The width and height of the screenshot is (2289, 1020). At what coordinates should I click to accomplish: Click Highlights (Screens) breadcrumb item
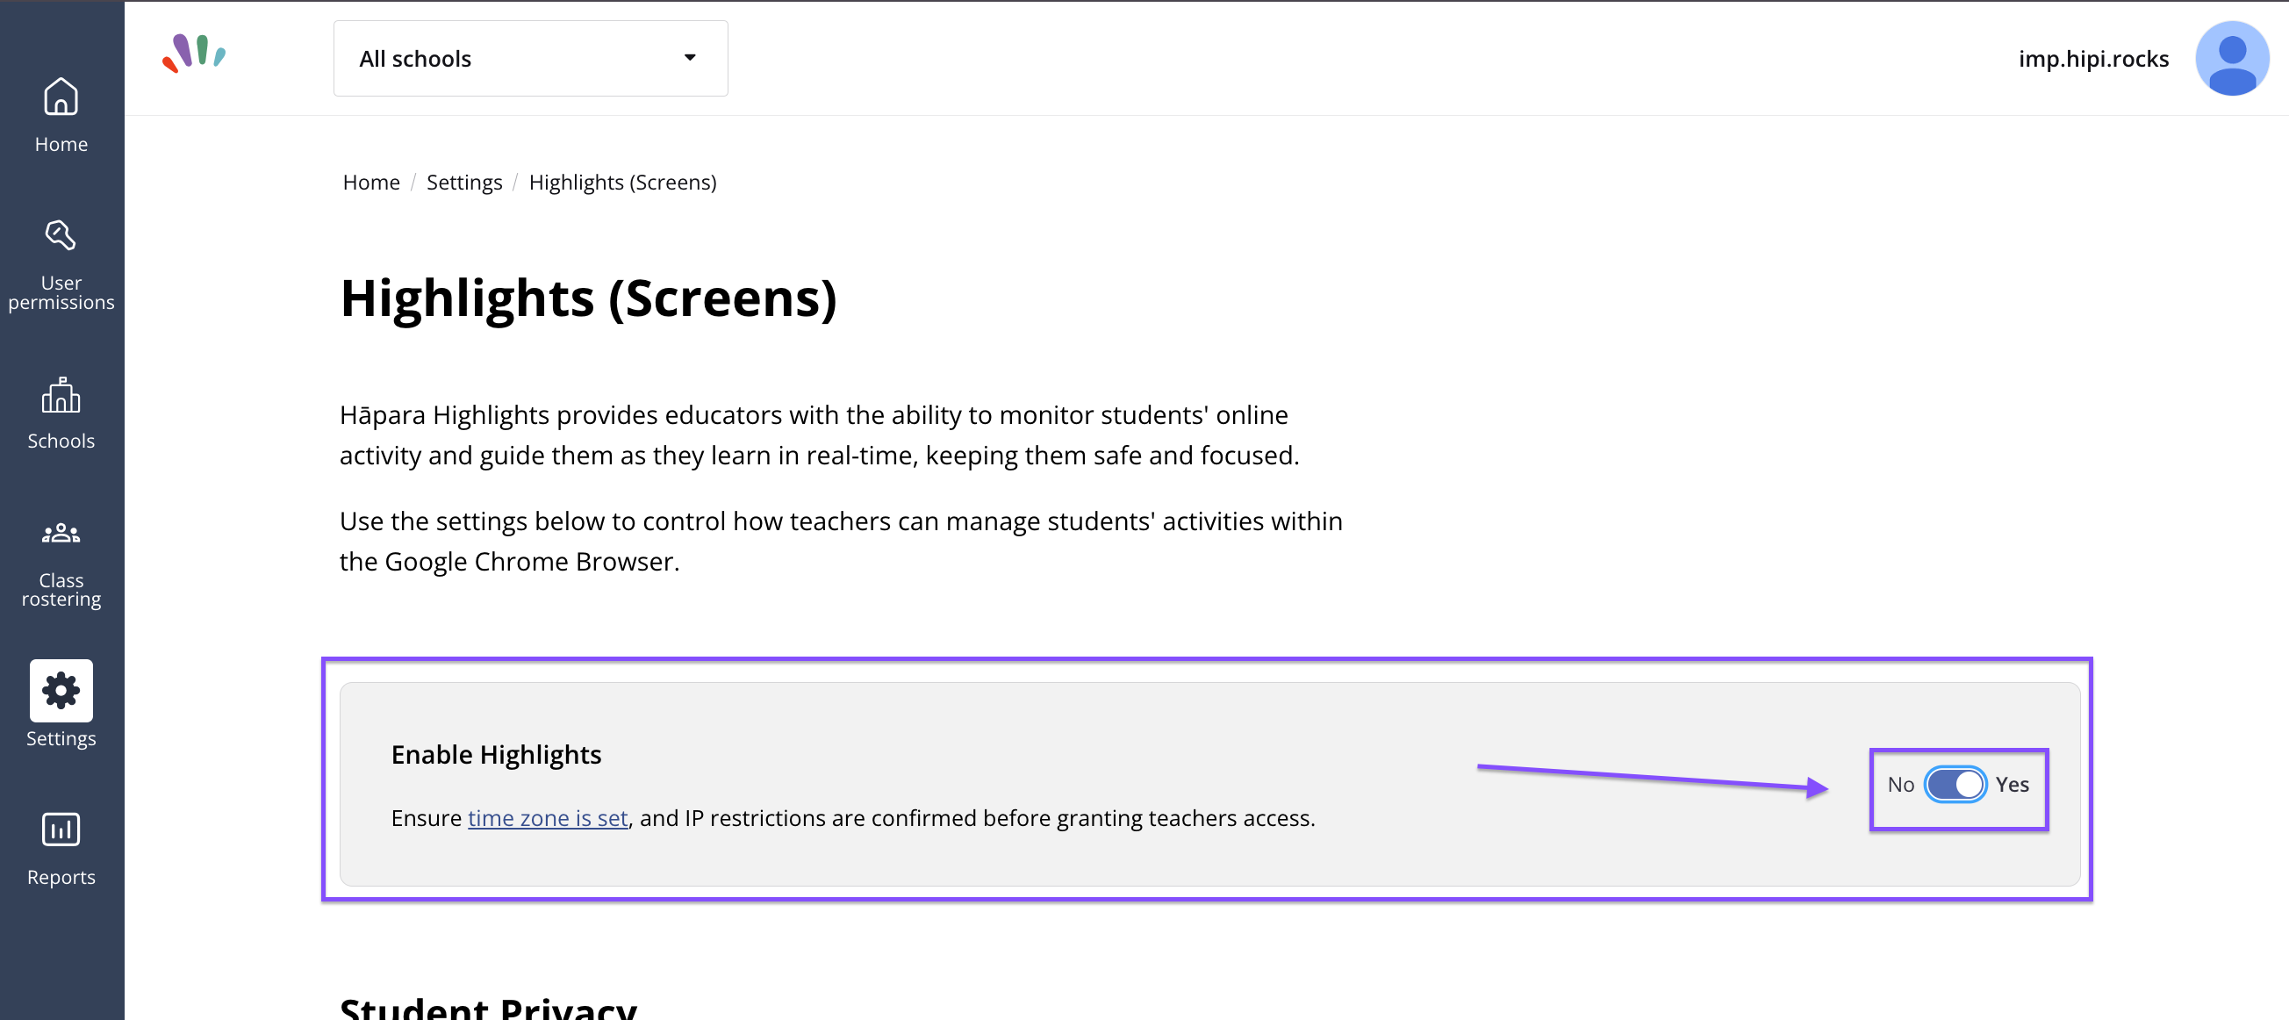coord(622,183)
